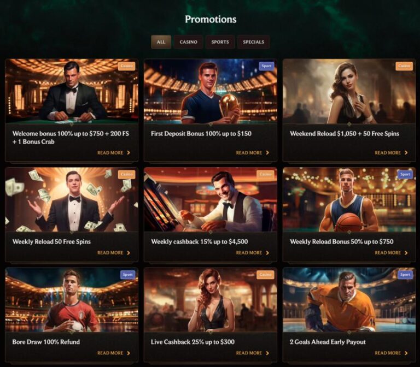Click Read More on Bore Draw Refund
Viewport: 420px width, 367px height.
114,353
